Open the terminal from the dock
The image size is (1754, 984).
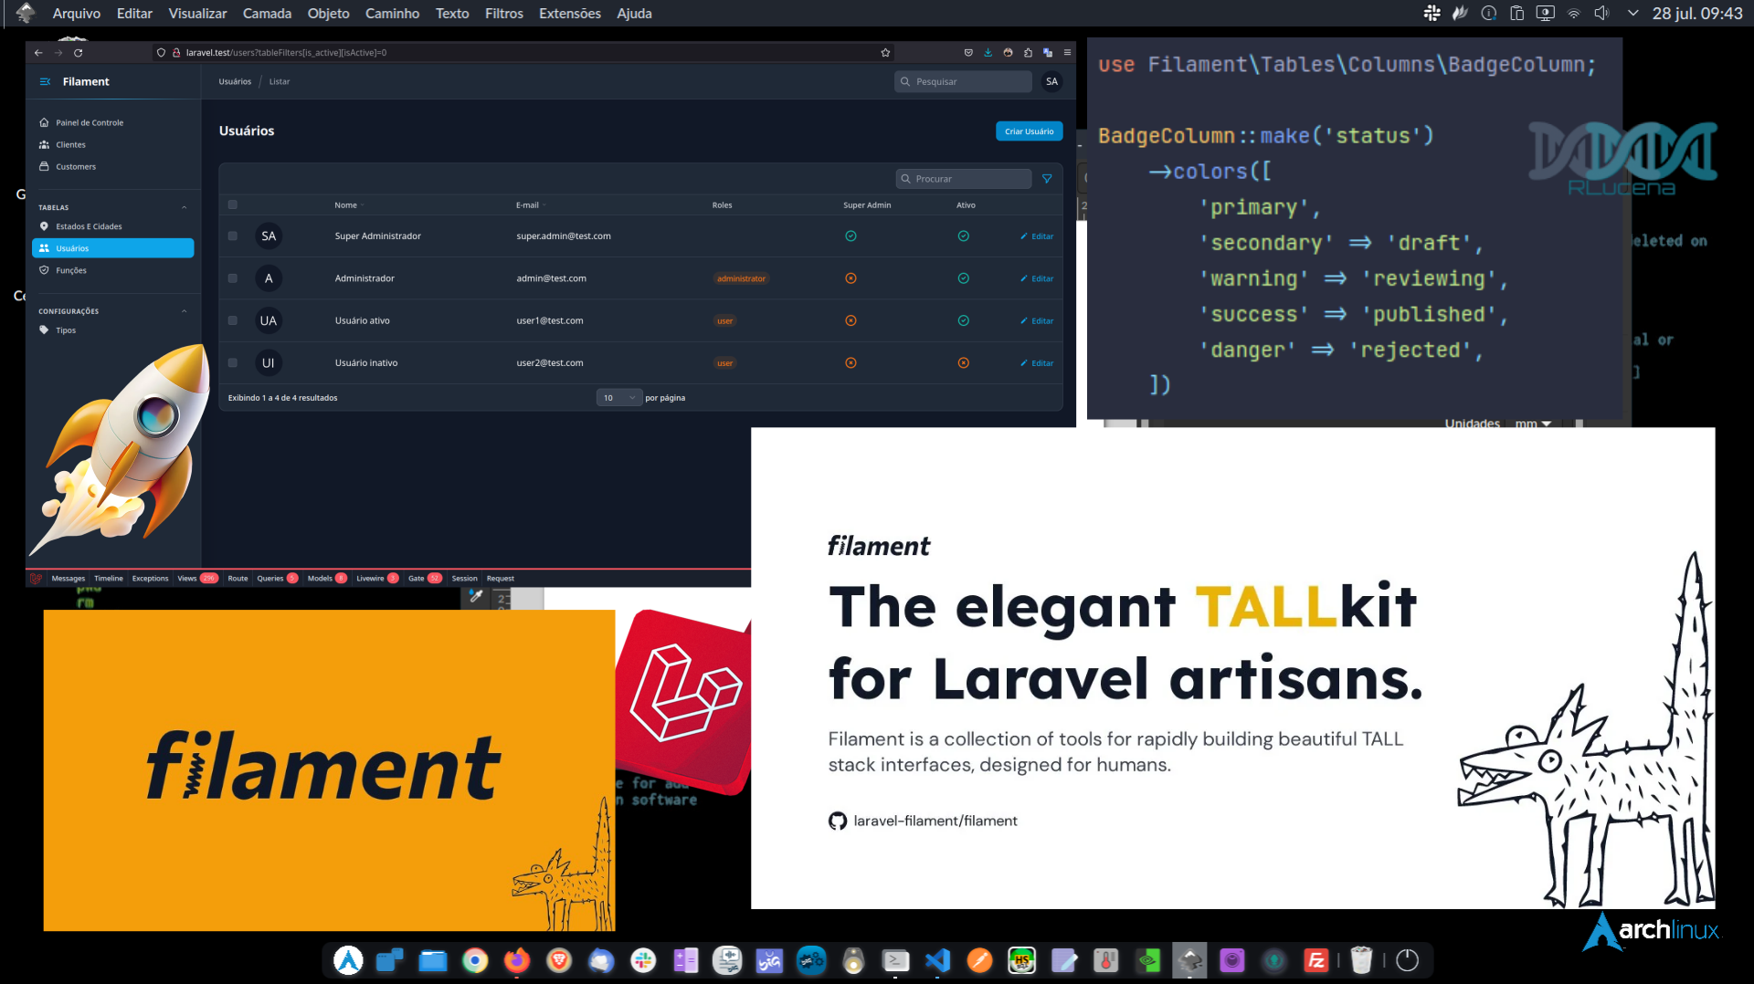click(x=895, y=960)
